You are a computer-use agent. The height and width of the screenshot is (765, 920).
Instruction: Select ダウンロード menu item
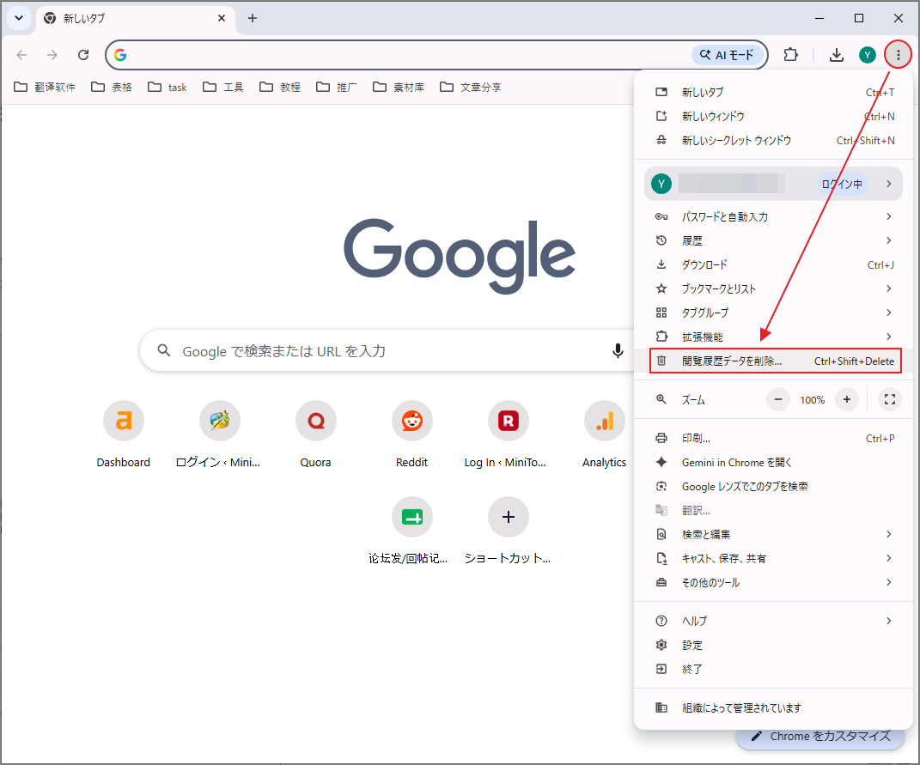pos(774,264)
